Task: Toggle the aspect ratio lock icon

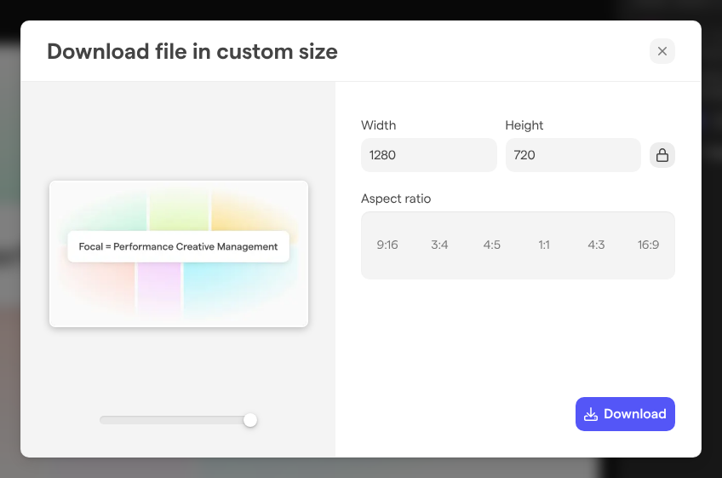Action: 662,155
